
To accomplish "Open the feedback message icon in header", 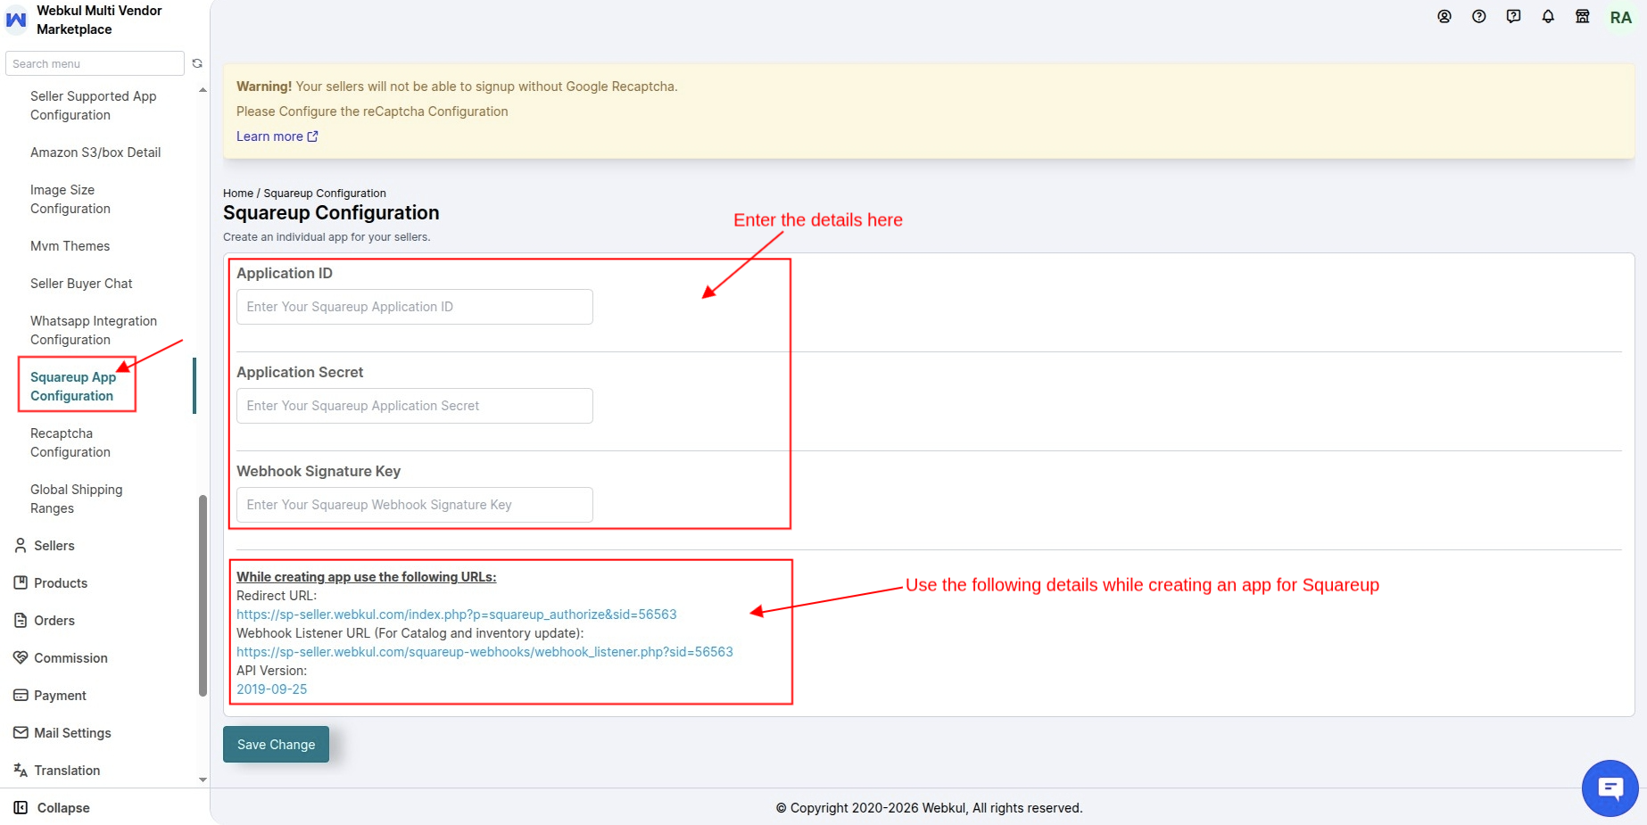I will 1513,16.
